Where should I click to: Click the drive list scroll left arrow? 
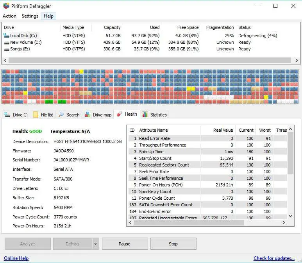coord(5,60)
